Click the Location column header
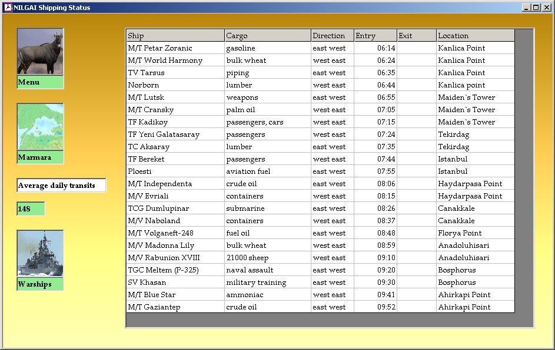This screenshot has height=350, width=555. point(476,36)
